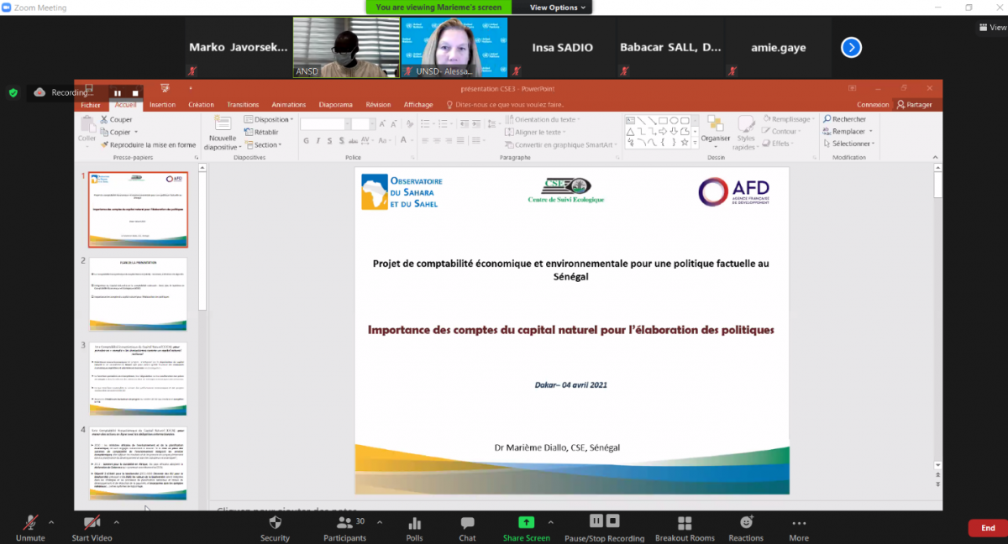Open the Security shield icon
The height and width of the screenshot is (544, 1008).
click(275, 522)
